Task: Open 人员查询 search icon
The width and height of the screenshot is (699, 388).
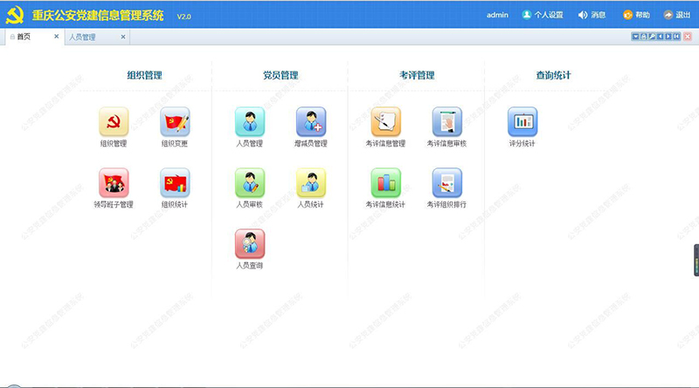Action: click(x=249, y=244)
